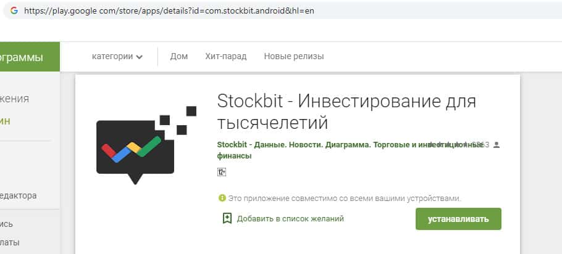Go to the Дом tab
Viewport: 562px width, 254px height.
point(179,57)
